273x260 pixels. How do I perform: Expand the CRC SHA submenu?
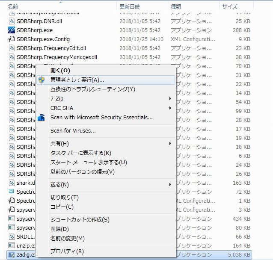coord(106,108)
